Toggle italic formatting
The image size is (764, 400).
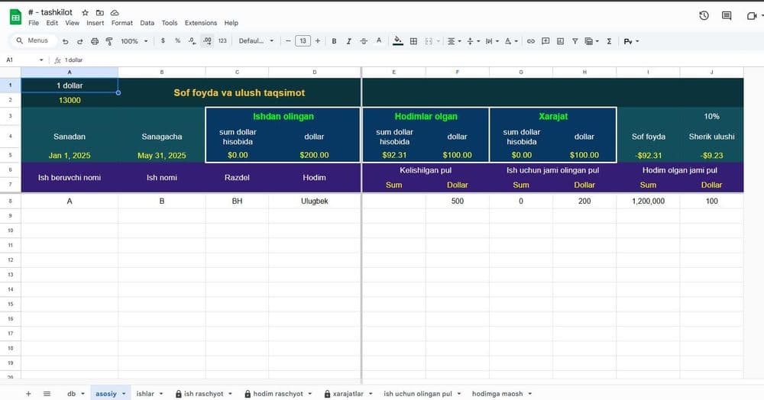coord(348,41)
